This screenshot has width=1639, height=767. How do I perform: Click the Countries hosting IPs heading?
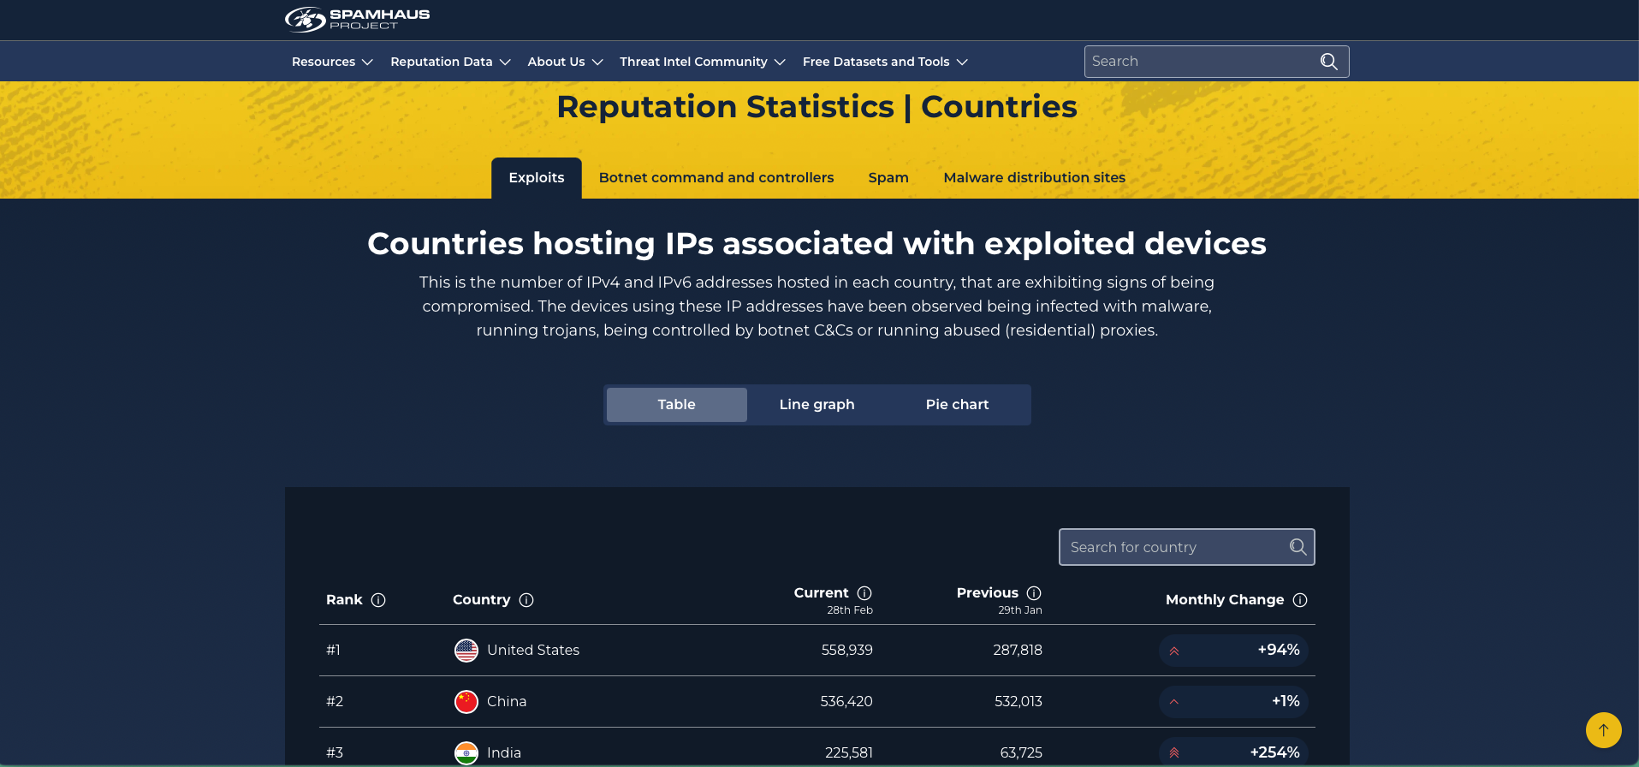pos(817,244)
